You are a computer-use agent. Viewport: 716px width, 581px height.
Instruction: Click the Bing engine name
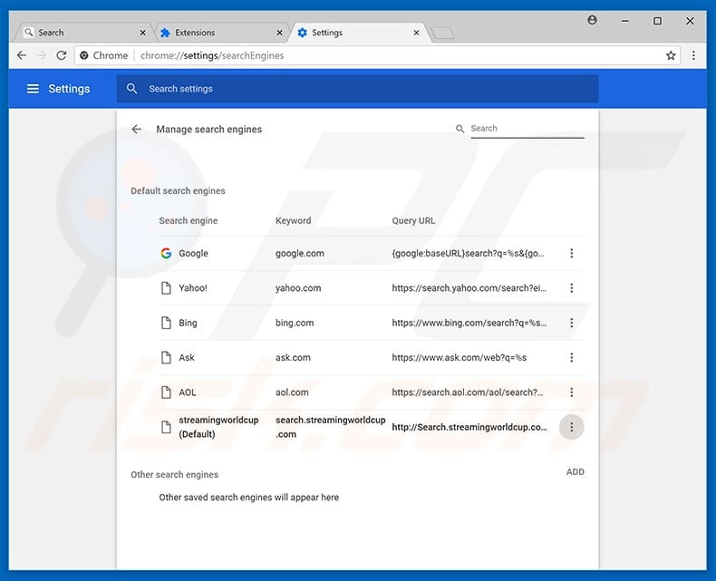(x=188, y=323)
